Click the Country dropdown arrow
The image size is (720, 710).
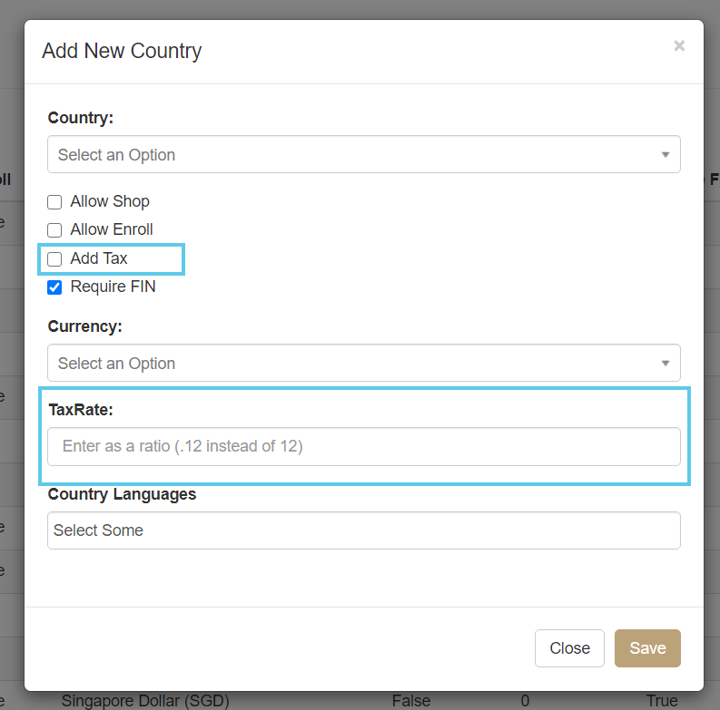pos(666,155)
